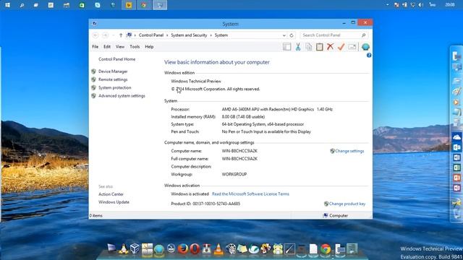Click the scissors Cut toolbar icon

click(x=298, y=47)
